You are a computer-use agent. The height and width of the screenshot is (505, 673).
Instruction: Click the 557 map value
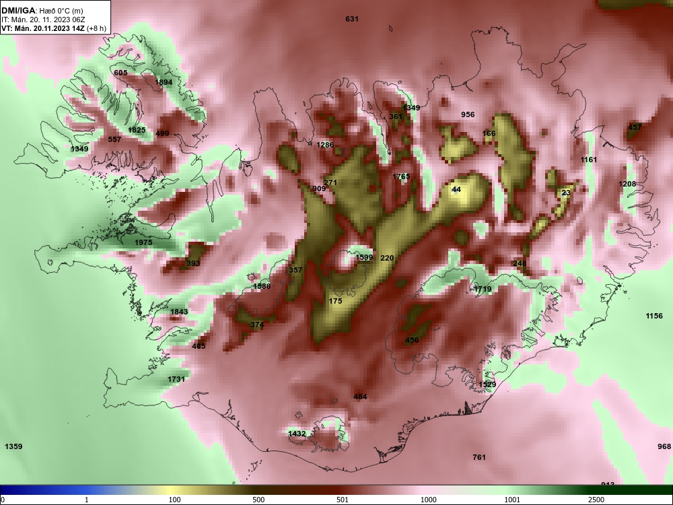[114, 139]
